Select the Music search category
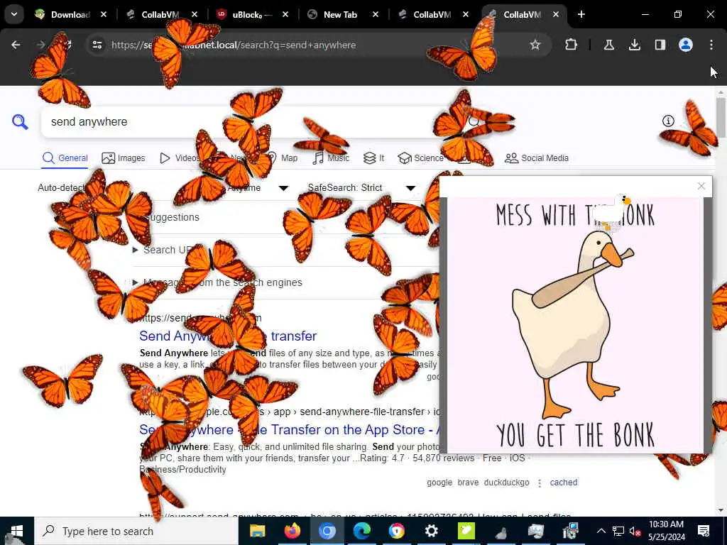Viewport: 727px width, 545px height. [x=331, y=158]
